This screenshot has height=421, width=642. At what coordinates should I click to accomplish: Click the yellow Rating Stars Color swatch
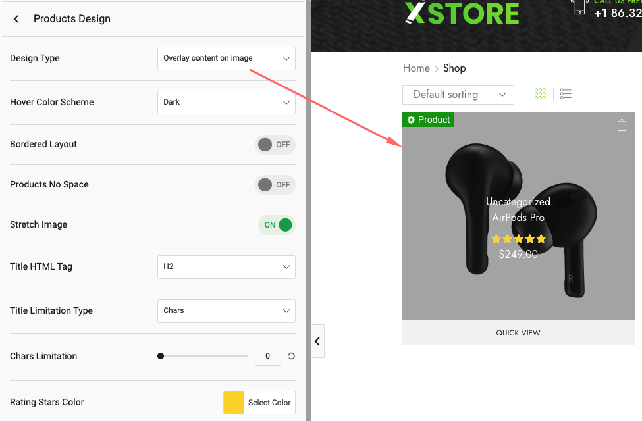click(x=233, y=403)
